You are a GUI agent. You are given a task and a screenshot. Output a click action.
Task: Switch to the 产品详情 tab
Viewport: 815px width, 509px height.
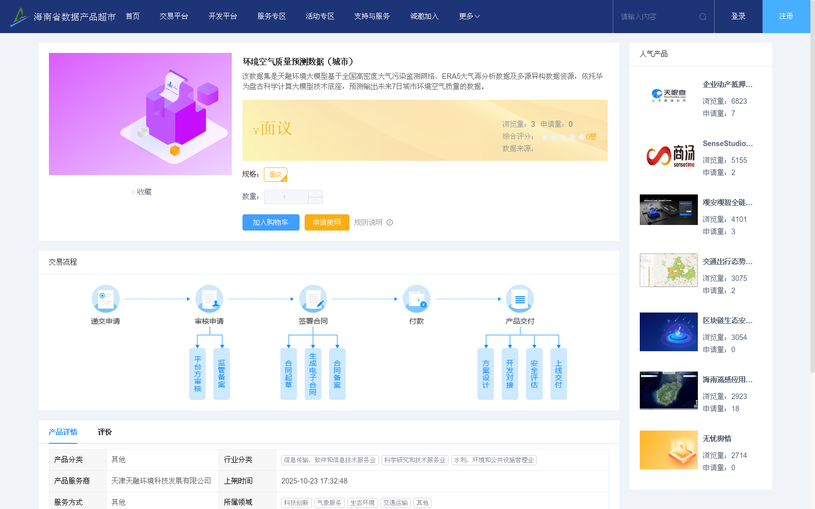coord(63,432)
